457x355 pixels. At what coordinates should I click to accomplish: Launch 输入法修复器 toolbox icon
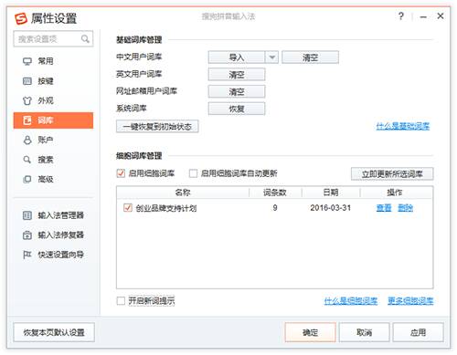(x=27, y=235)
